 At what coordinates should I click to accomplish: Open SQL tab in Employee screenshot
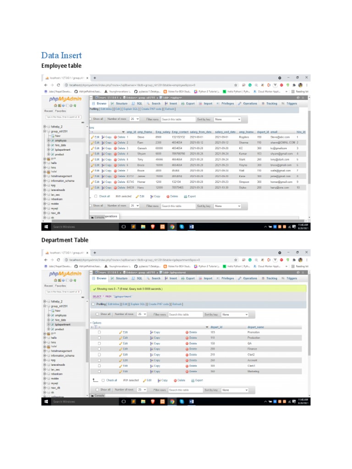(137, 104)
